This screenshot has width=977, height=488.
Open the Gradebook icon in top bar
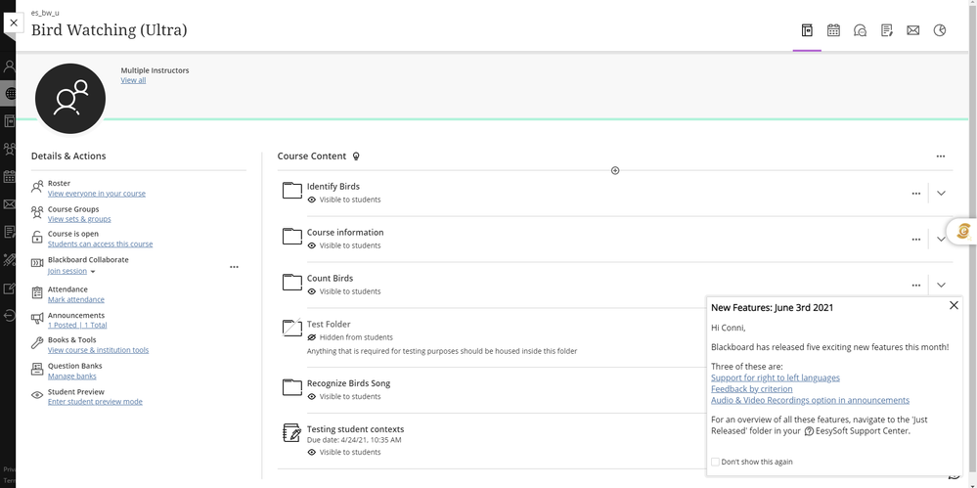coord(887,30)
